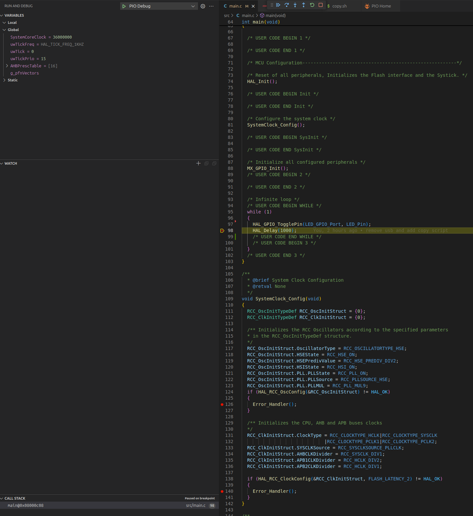Add a new Watch expression with the plus icon
Screen dimensions: 473x516
[198, 163]
